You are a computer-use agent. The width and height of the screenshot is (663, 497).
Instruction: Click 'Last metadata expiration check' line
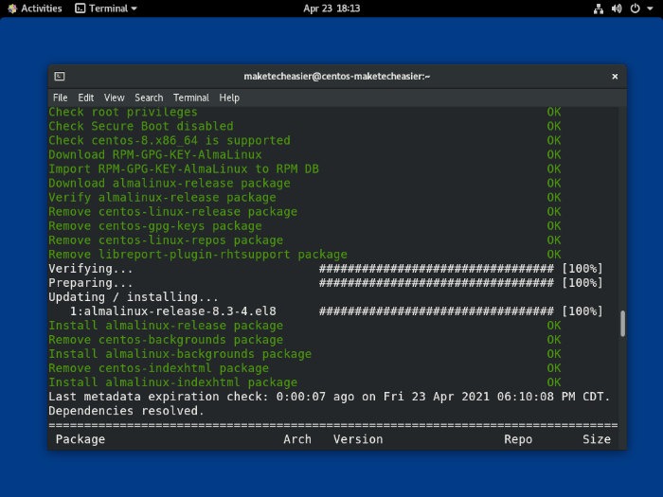coord(330,397)
